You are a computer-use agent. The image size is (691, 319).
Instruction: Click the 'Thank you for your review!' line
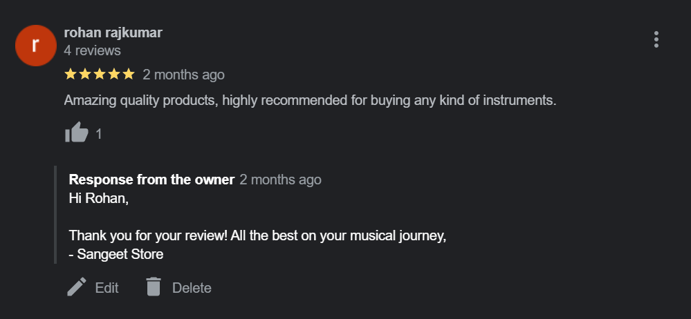(258, 235)
